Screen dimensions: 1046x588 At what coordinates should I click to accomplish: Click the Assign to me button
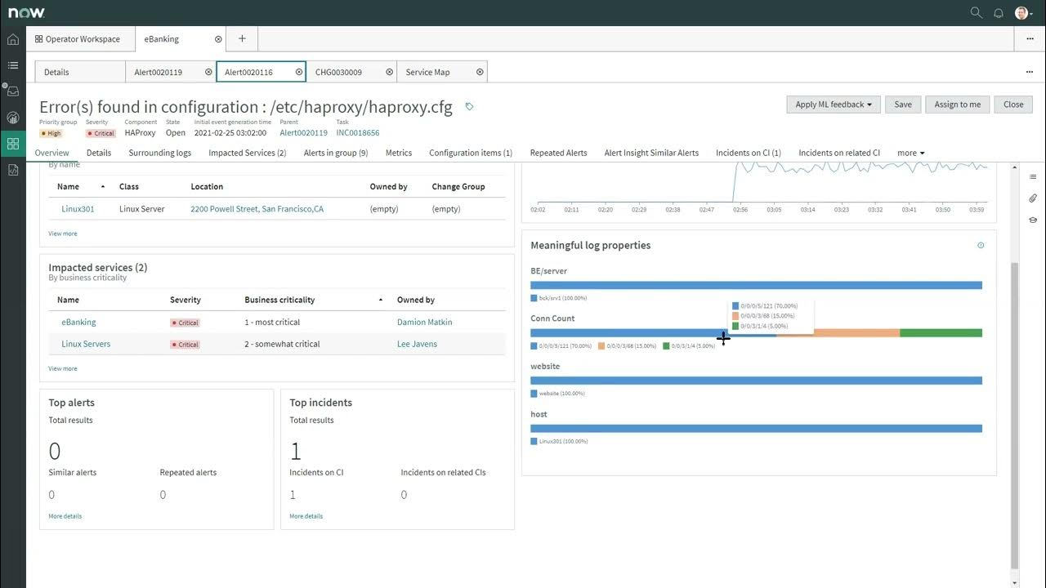(x=958, y=105)
